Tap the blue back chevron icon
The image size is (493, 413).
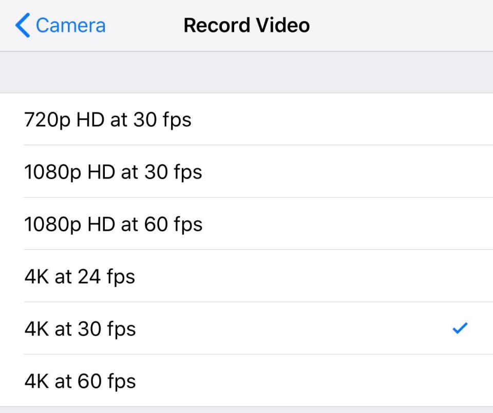point(23,26)
